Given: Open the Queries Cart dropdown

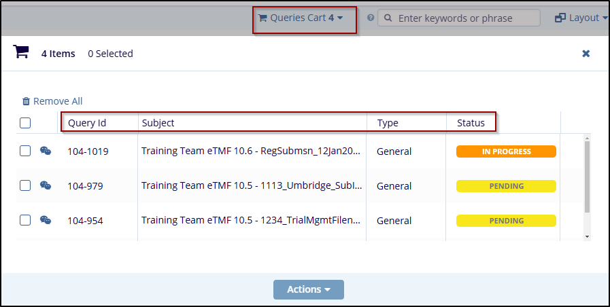Looking at the screenshot, I should [301, 18].
